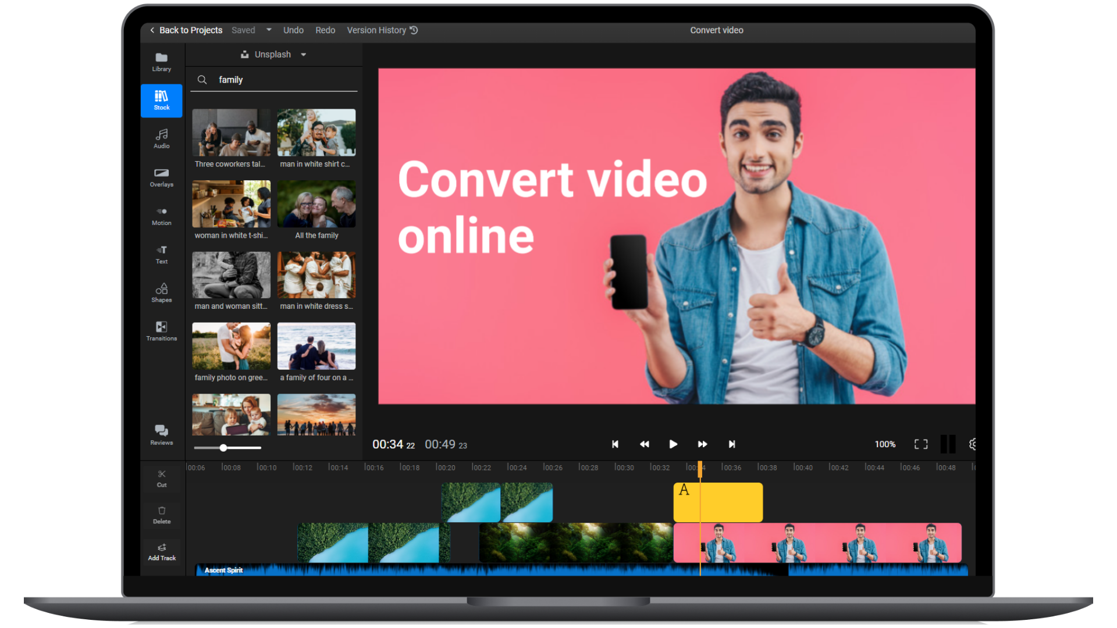This screenshot has width=1117, height=628.
Task: Select the mother with baby thumbnail
Action: click(x=232, y=415)
